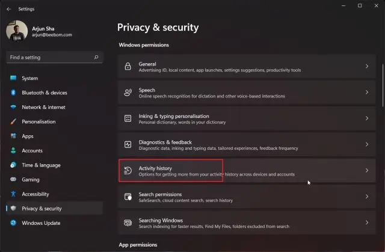The width and height of the screenshot is (385, 252).
Task: Expand Activity history chevron
Action: (367, 170)
